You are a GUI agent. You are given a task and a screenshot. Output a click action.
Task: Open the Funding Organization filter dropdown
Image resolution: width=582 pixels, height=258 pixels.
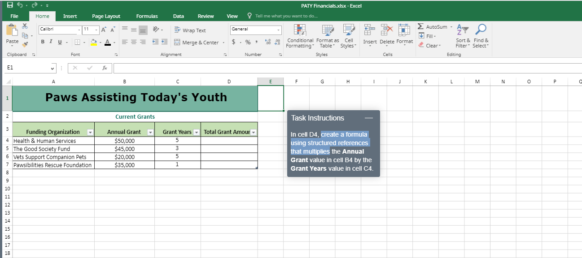tap(90, 132)
